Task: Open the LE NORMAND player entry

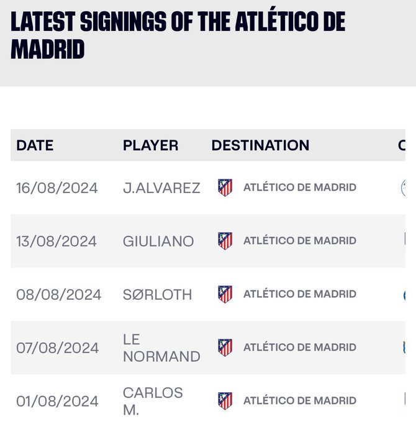Action: pos(161,348)
